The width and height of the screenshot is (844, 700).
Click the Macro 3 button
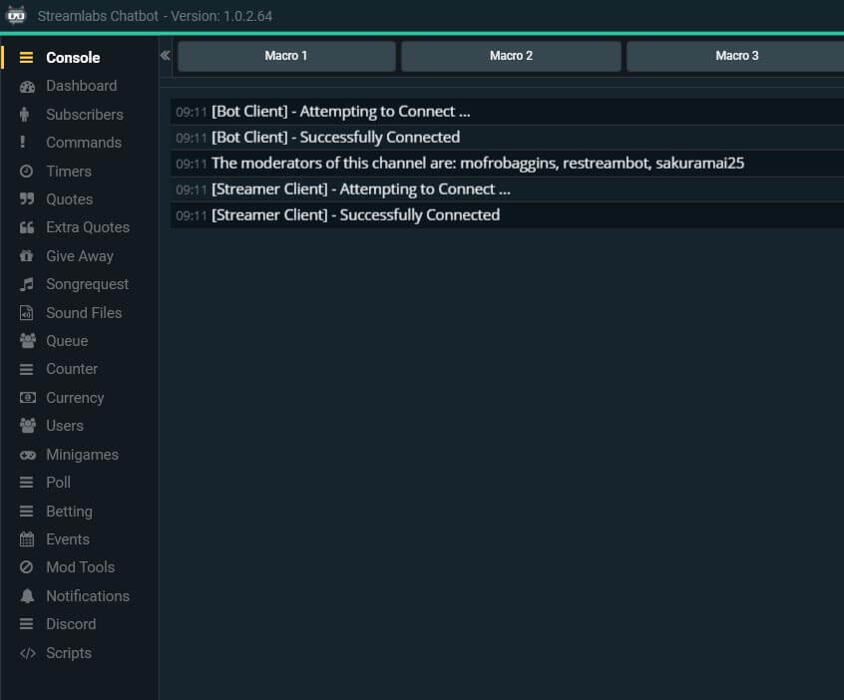coord(736,56)
